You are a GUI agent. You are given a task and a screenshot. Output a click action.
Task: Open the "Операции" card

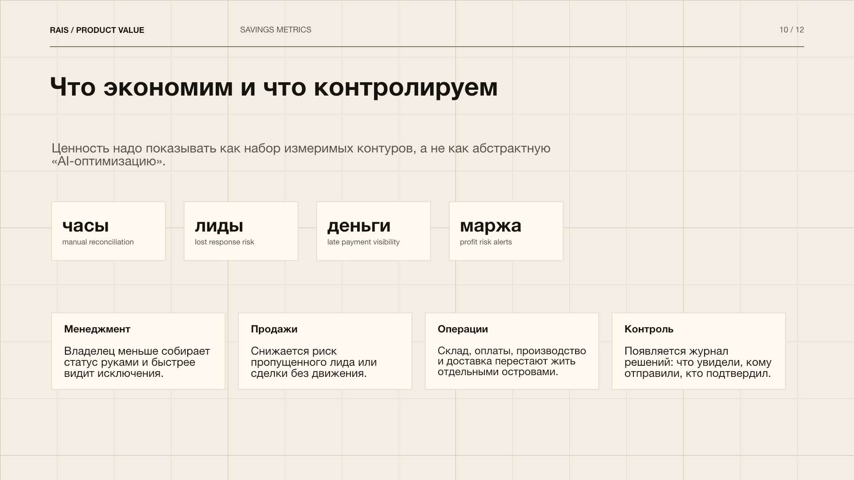click(512, 351)
